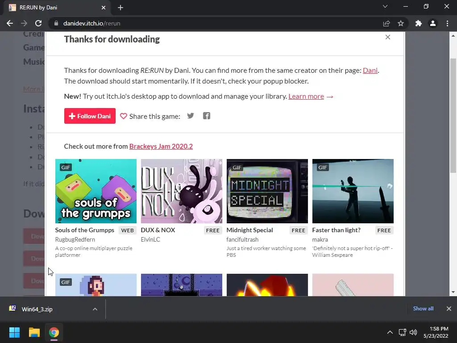The height and width of the screenshot is (343, 457).
Task: Click the FREE tag on Faster than light?
Action: 384,230
